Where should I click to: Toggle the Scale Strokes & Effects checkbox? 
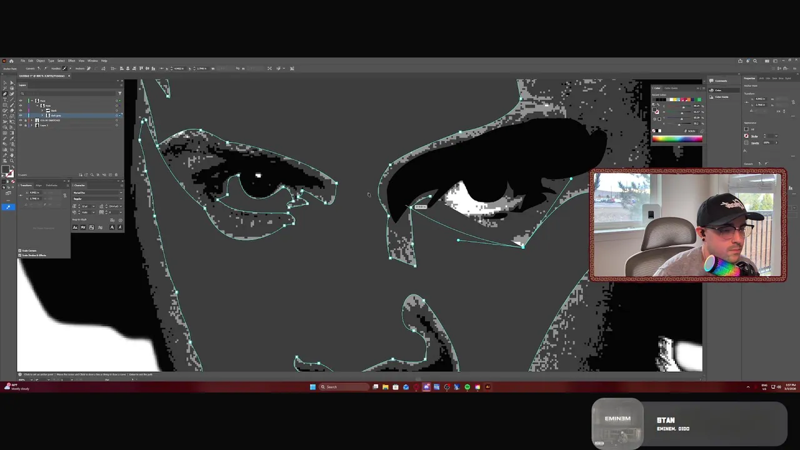(x=19, y=255)
